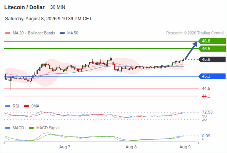Select the black 45.9 current price tag
This screenshot has width=227, height=153.
pos(212,59)
